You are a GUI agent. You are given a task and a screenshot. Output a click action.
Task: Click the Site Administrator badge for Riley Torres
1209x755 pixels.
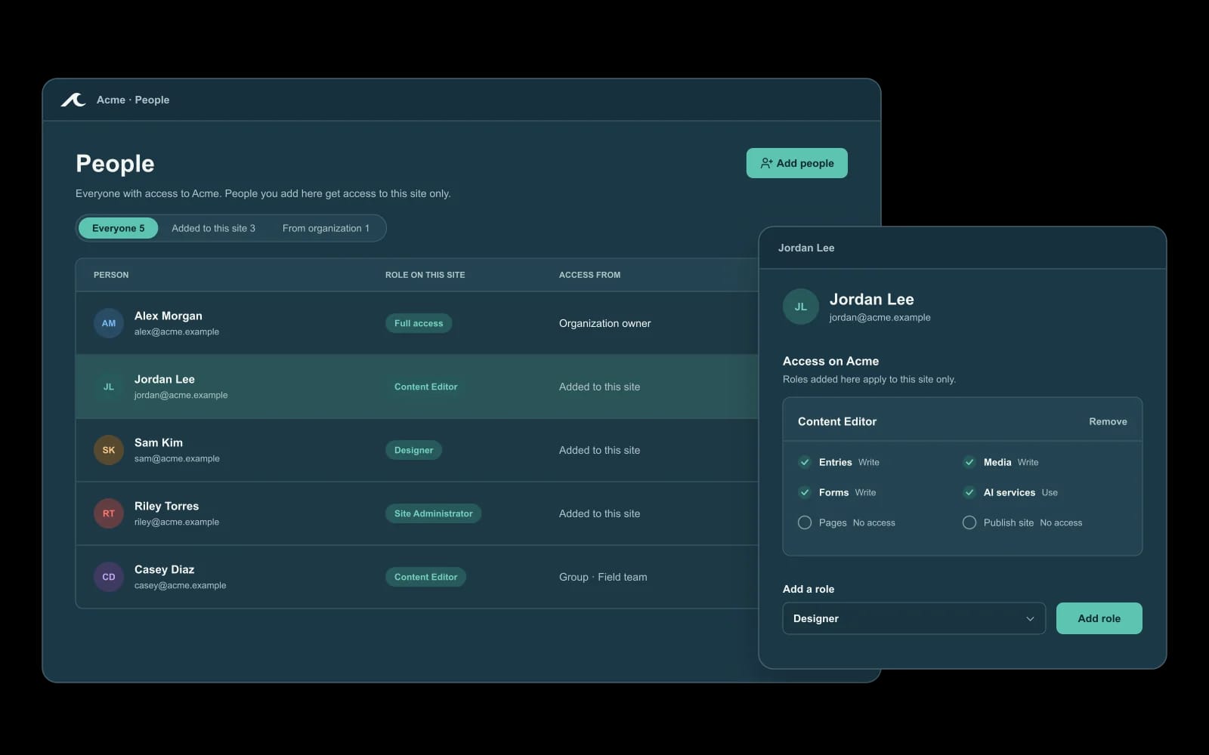point(433,513)
